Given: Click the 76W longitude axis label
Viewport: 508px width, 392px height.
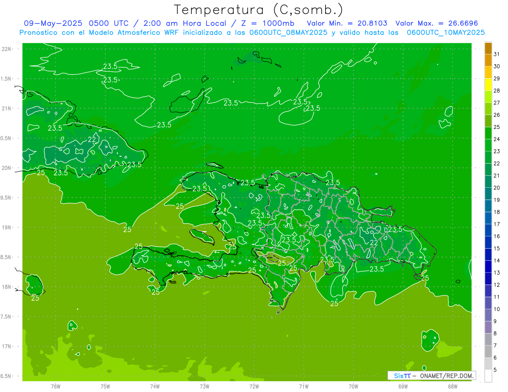Looking at the screenshot, I should click(55, 386).
